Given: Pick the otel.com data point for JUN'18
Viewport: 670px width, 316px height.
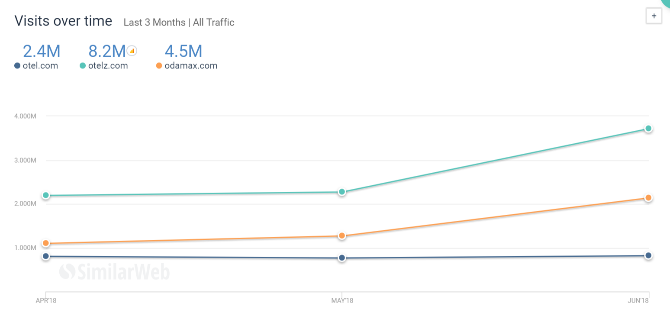Looking at the screenshot, I should pyautogui.click(x=648, y=255).
